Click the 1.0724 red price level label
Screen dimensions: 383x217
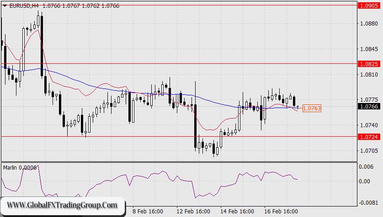(369, 137)
